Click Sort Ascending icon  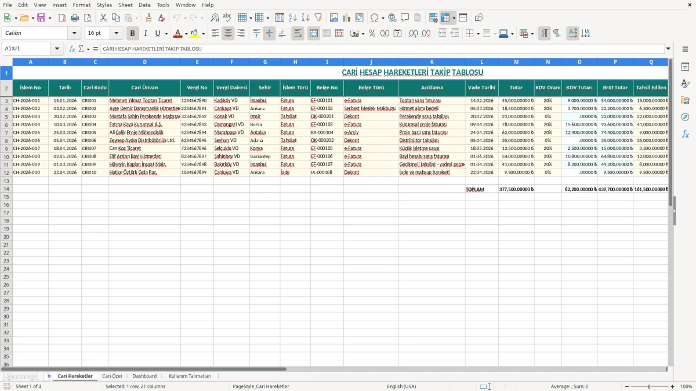click(293, 18)
